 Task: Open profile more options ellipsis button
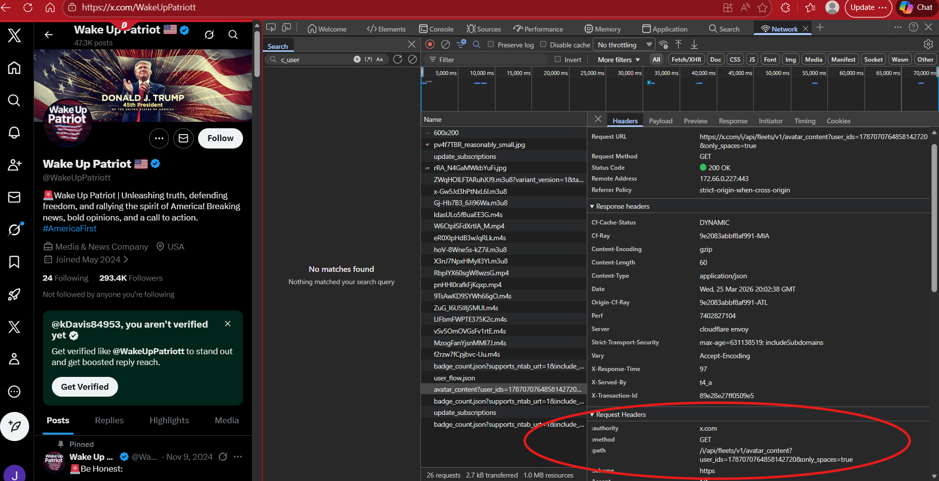[159, 138]
